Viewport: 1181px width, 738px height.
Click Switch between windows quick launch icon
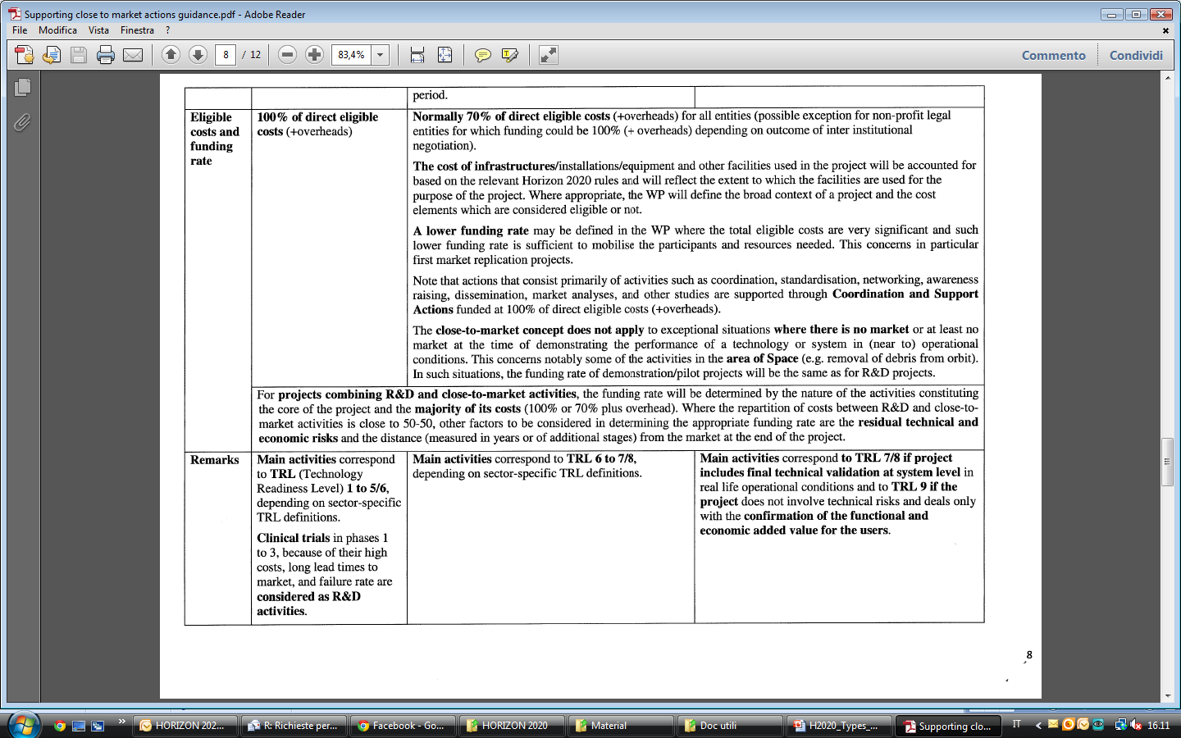(98, 726)
